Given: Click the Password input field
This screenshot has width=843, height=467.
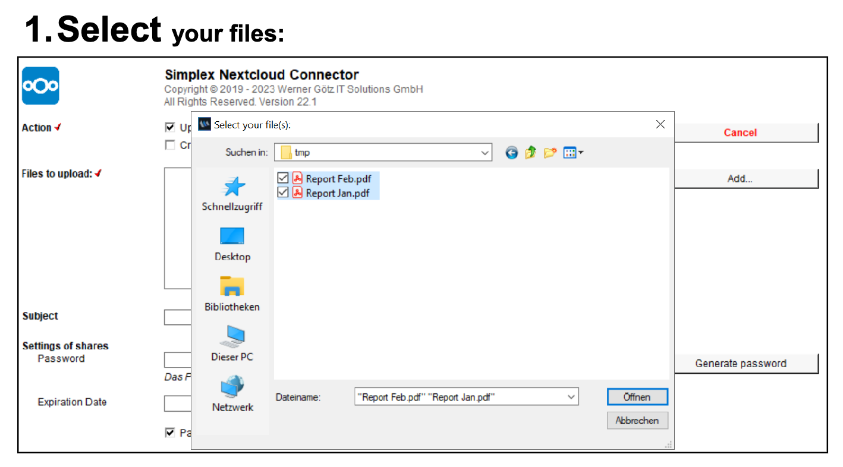Looking at the screenshot, I should tap(177, 359).
